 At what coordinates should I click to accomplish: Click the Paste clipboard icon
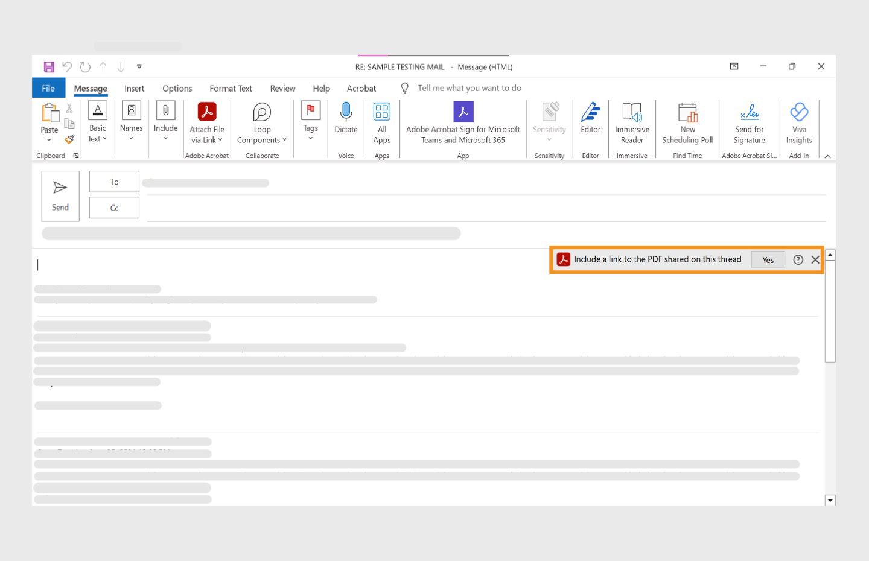point(49,113)
